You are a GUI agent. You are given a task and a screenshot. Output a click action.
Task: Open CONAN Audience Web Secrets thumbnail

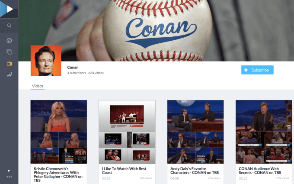pyautogui.click(x=264, y=132)
